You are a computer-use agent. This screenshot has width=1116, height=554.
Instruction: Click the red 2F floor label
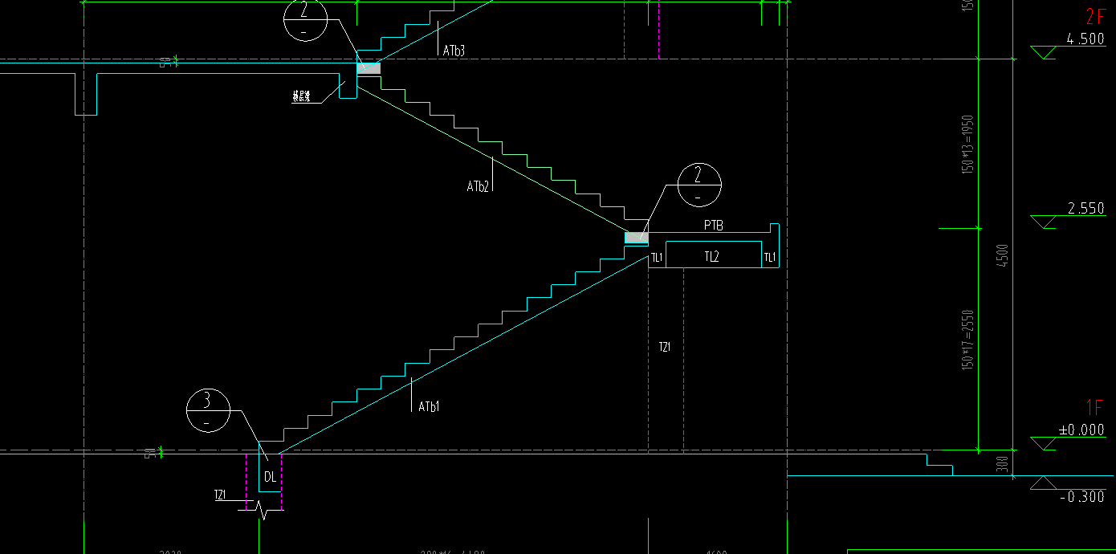(x=1095, y=17)
